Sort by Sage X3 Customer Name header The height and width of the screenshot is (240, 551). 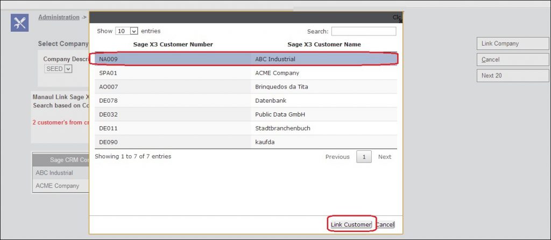[x=324, y=45]
